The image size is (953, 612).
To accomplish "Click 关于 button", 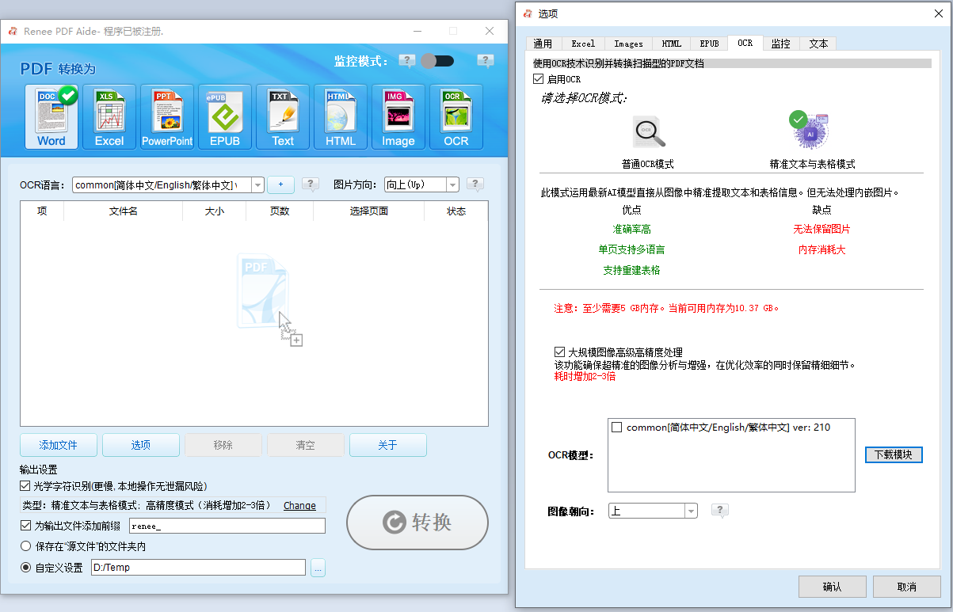I will coord(388,445).
